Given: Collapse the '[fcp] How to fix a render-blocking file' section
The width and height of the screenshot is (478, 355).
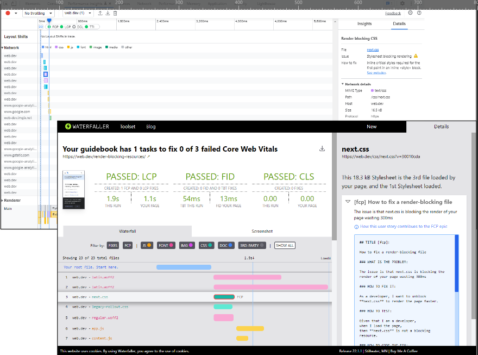Looking at the screenshot, I should point(348,202).
